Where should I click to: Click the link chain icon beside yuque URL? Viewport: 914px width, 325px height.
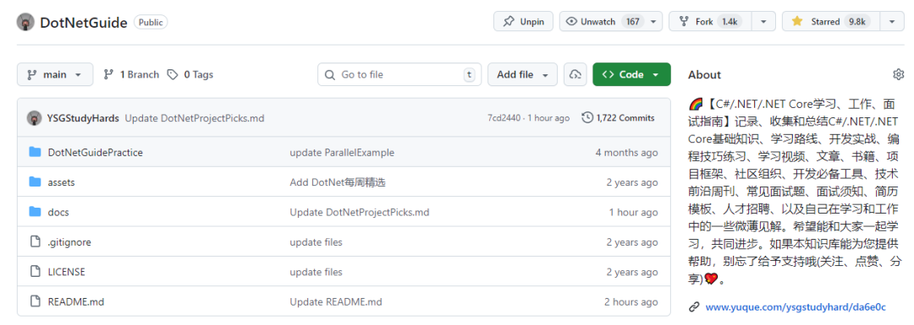click(x=694, y=307)
